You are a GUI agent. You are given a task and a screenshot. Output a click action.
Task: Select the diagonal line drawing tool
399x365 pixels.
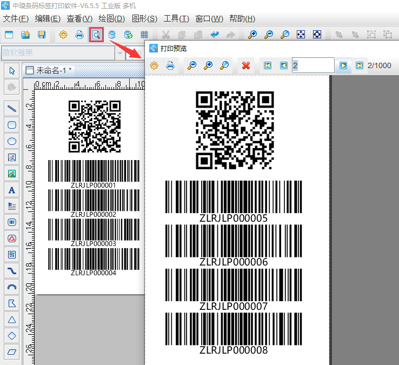tap(12, 109)
